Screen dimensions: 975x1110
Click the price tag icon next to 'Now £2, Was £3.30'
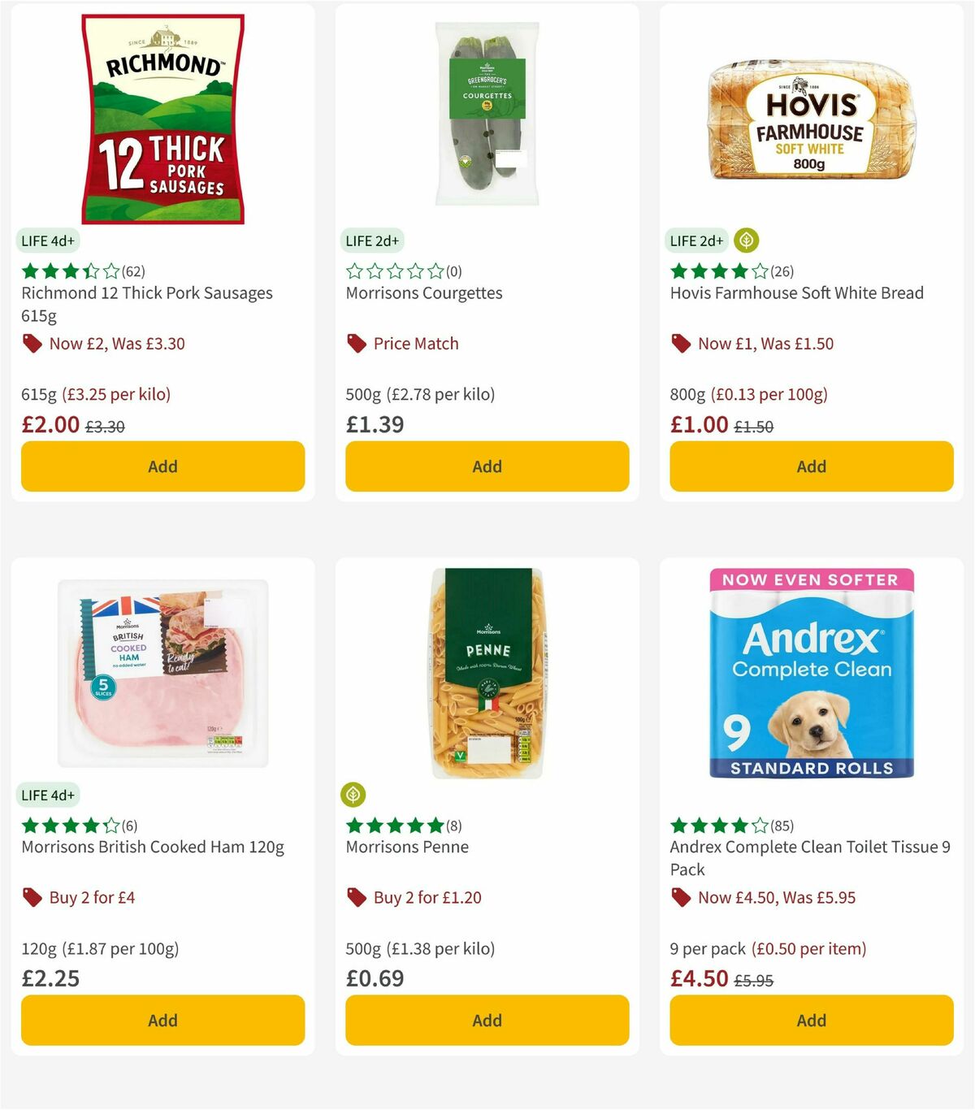pos(32,344)
